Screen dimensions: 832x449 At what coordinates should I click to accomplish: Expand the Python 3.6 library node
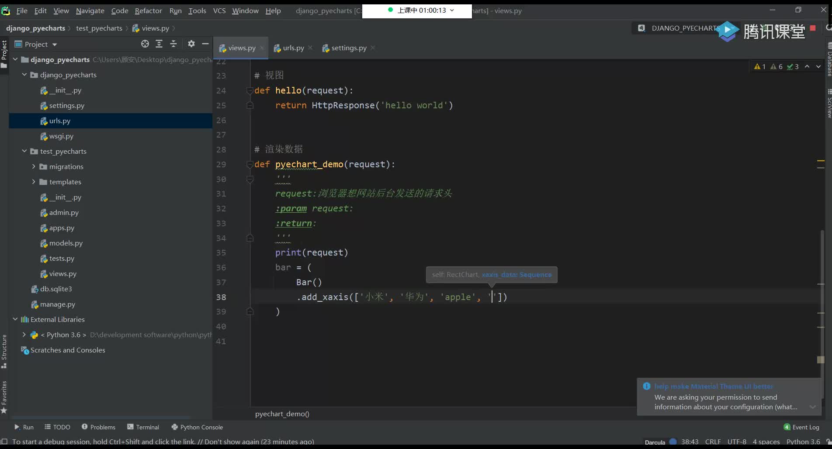[x=24, y=335]
